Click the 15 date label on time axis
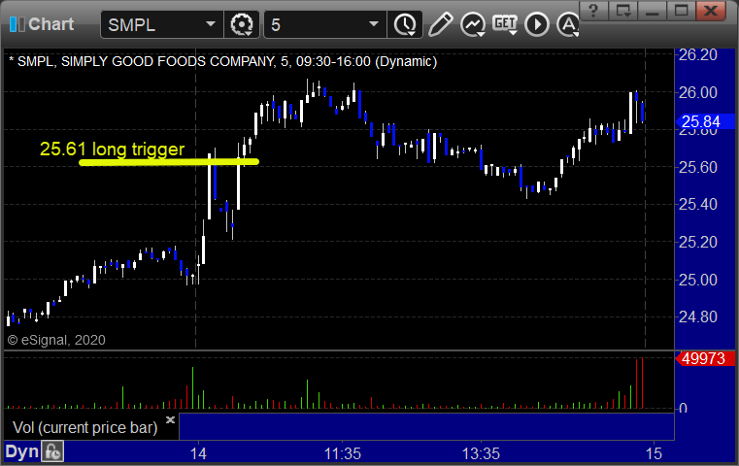Image resolution: width=739 pixels, height=466 pixels. [654, 453]
